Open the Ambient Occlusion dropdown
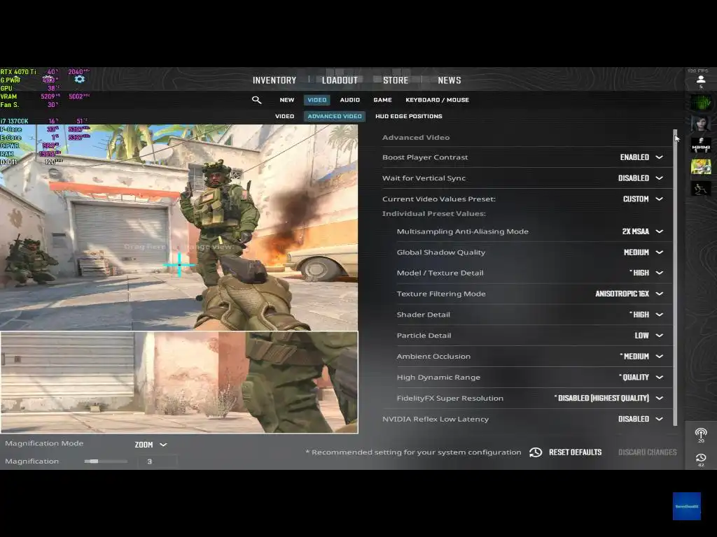 641,356
